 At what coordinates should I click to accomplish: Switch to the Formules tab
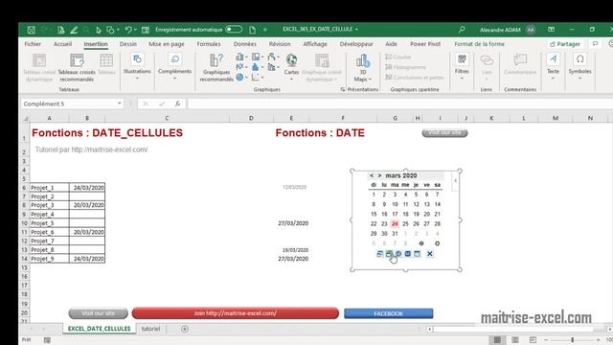pos(209,44)
